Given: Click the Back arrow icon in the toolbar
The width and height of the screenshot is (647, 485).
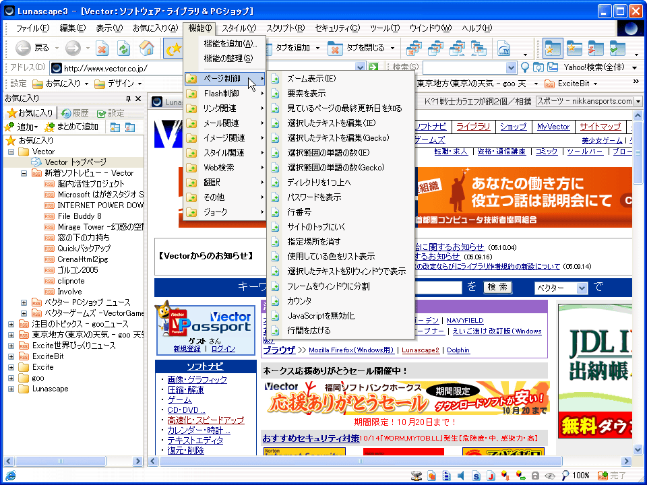Looking at the screenshot, I should click(23, 48).
